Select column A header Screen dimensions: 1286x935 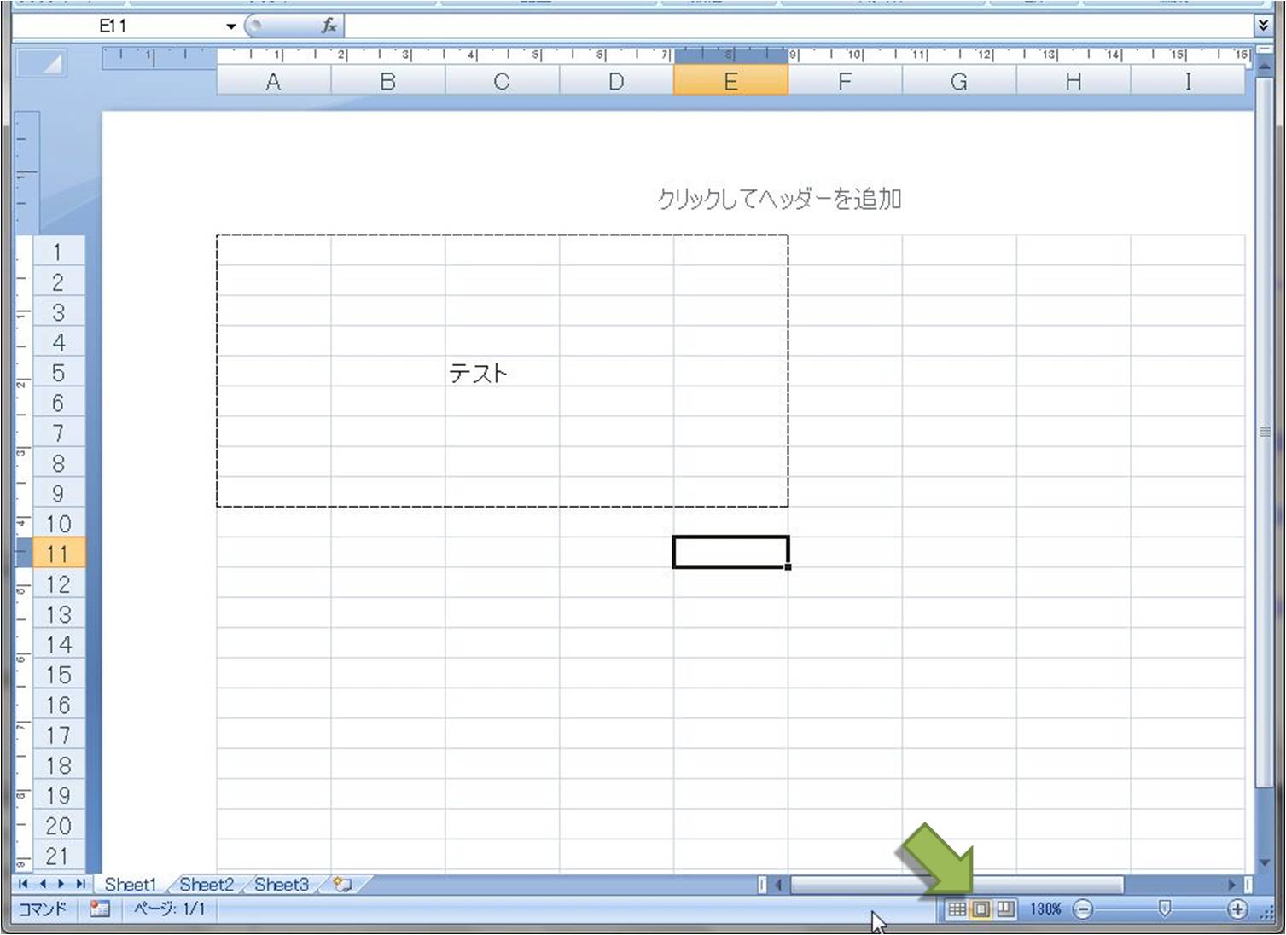(273, 81)
